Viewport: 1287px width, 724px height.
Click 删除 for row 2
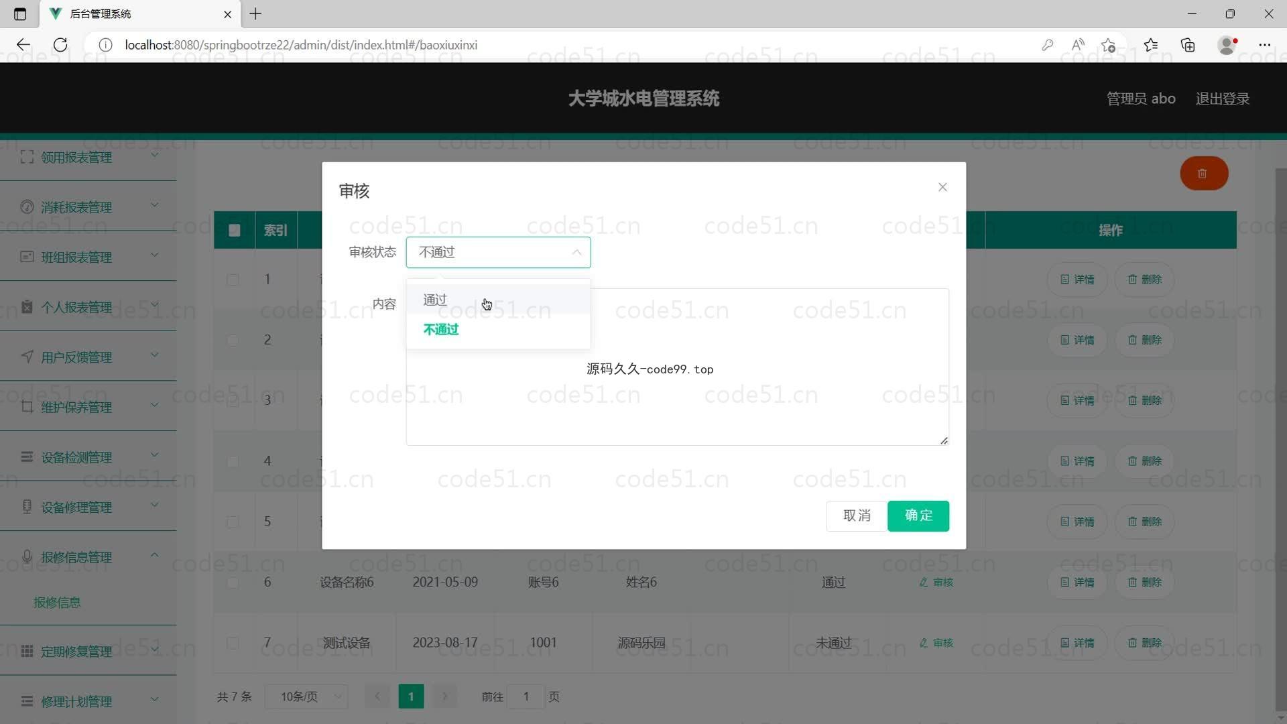pos(1144,340)
